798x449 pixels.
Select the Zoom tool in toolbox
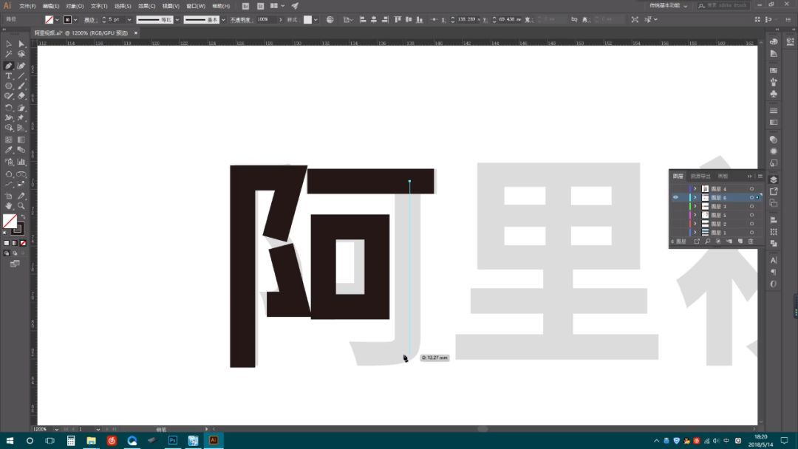[x=21, y=206]
